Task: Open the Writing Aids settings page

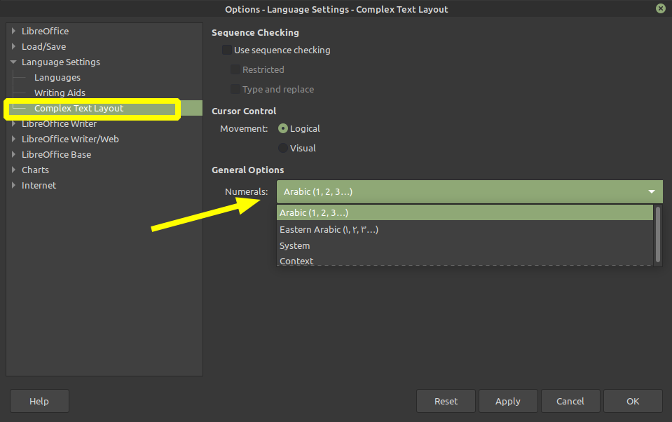Action: (x=60, y=93)
